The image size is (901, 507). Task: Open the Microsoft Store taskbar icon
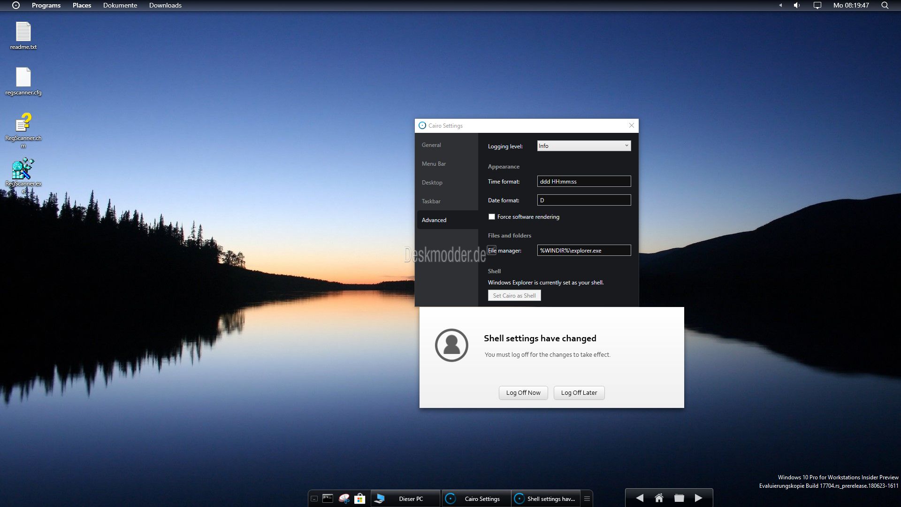[360, 499]
